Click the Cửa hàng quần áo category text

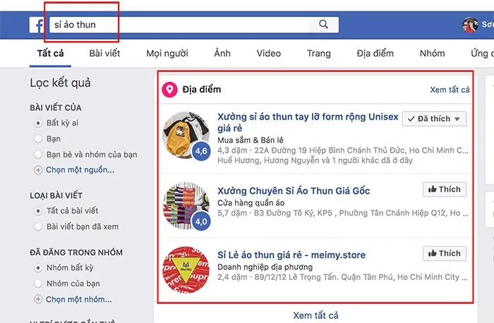click(251, 203)
